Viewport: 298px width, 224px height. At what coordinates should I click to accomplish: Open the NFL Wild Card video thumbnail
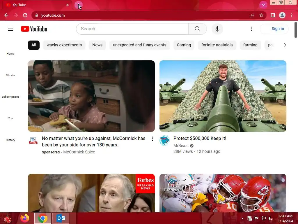(x=223, y=193)
